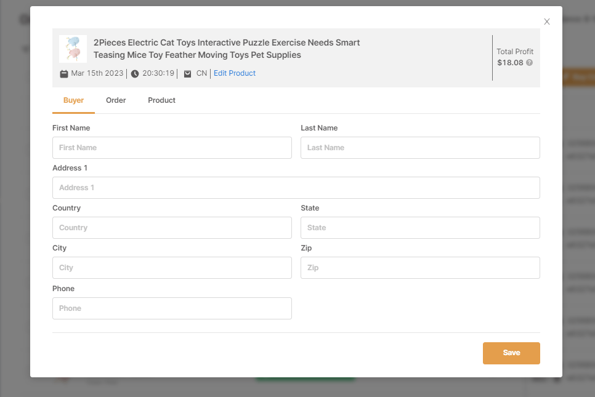Viewport: 595px width, 397px height.
Task: Click the CN country code label
Action: [201, 73]
